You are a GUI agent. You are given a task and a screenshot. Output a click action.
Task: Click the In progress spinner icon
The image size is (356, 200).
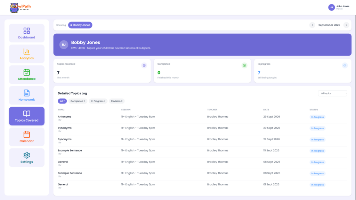345,65
